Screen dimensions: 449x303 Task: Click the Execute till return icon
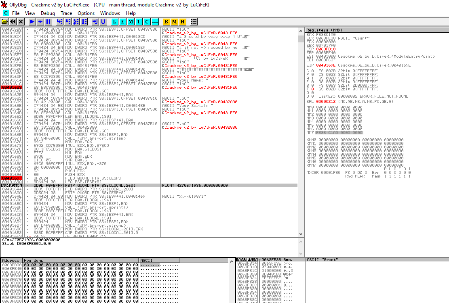pyautogui.click(x=95, y=22)
